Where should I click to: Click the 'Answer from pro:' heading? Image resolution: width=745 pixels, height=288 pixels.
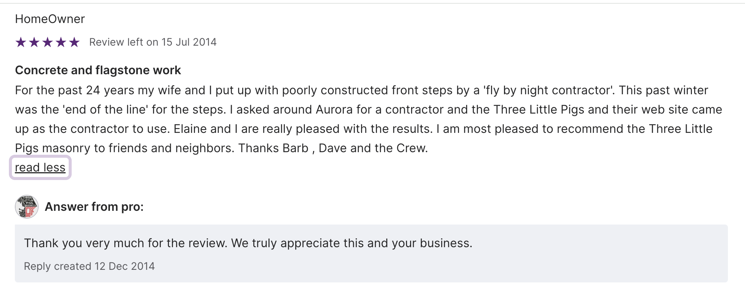tap(94, 207)
